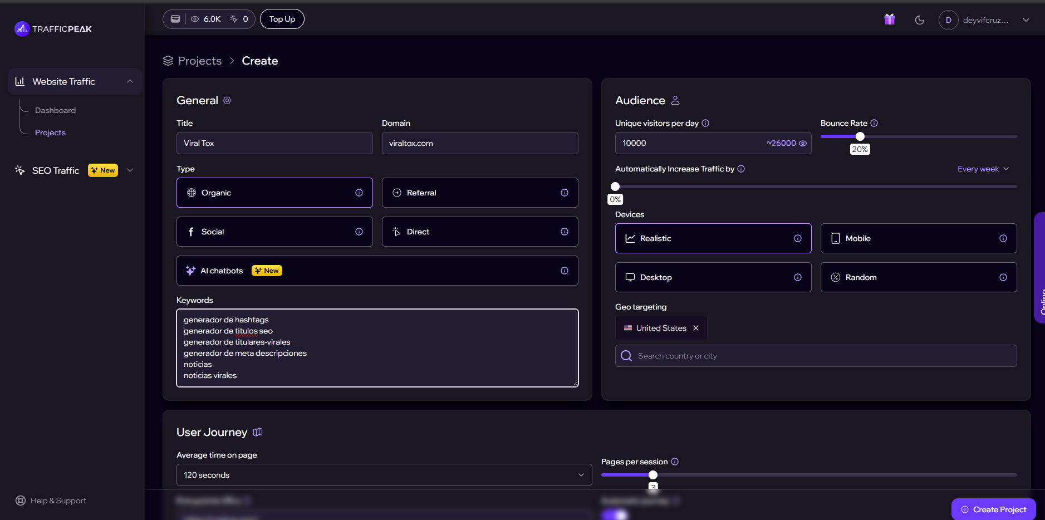The width and height of the screenshot is (1045, 520).
Task: Adjust Bounce Rate slider handle
Action: pos(860,136)
